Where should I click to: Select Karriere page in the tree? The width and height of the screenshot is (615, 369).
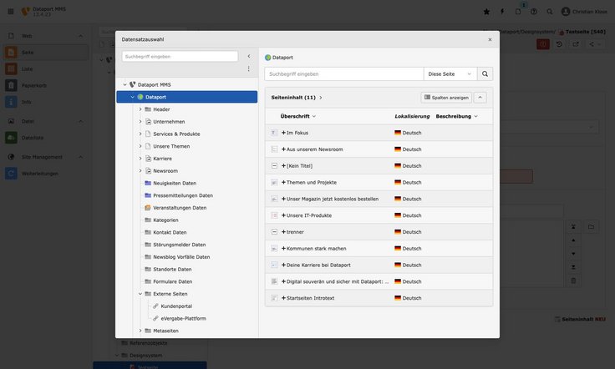(164, 159)
